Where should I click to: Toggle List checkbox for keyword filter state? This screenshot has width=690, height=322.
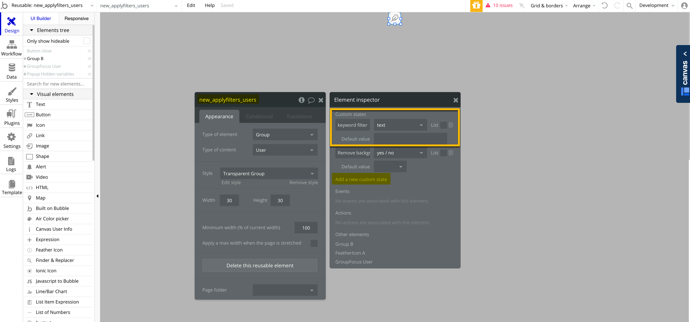point(443,125)
